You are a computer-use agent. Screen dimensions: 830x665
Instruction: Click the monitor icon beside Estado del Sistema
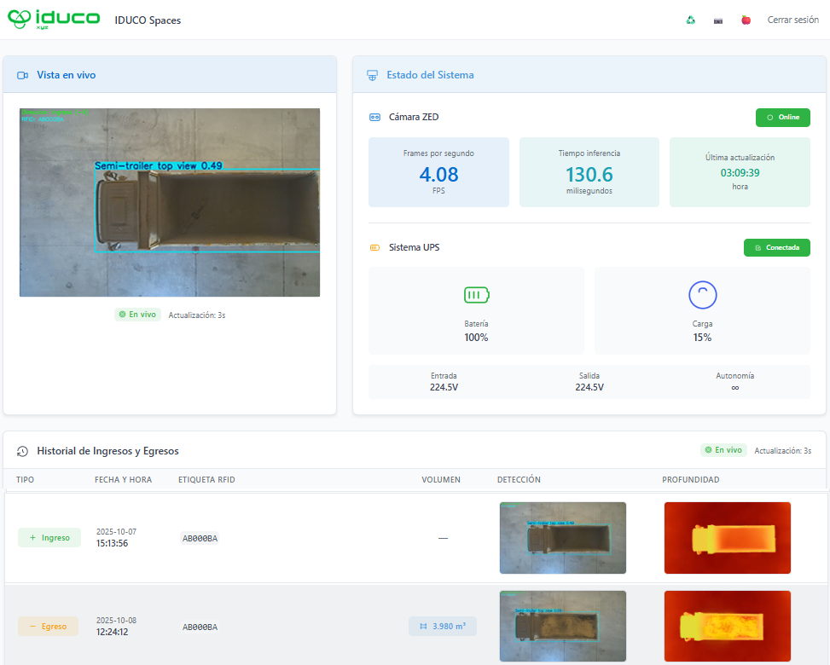click(x=372, y=75)
